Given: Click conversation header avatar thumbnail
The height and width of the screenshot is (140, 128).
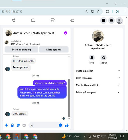Looking at the screenshot, I should [9, 33].
